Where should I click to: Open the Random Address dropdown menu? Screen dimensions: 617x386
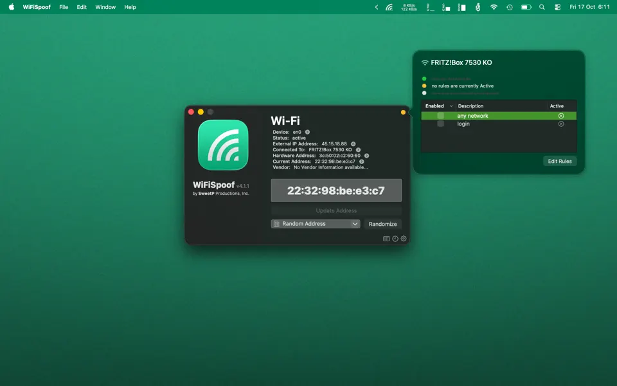tap(315, 223)
